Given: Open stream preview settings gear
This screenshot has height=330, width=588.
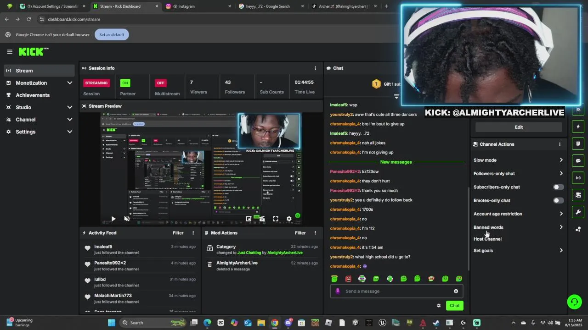Looking at the screenshot, I should coord(289,219).
